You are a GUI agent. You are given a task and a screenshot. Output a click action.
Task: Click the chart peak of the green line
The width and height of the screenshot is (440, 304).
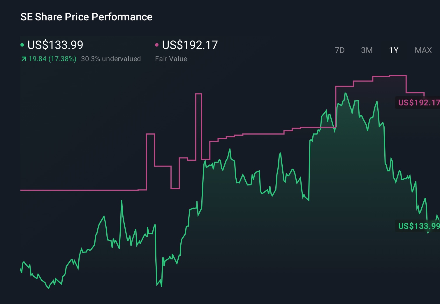point(346,93)
